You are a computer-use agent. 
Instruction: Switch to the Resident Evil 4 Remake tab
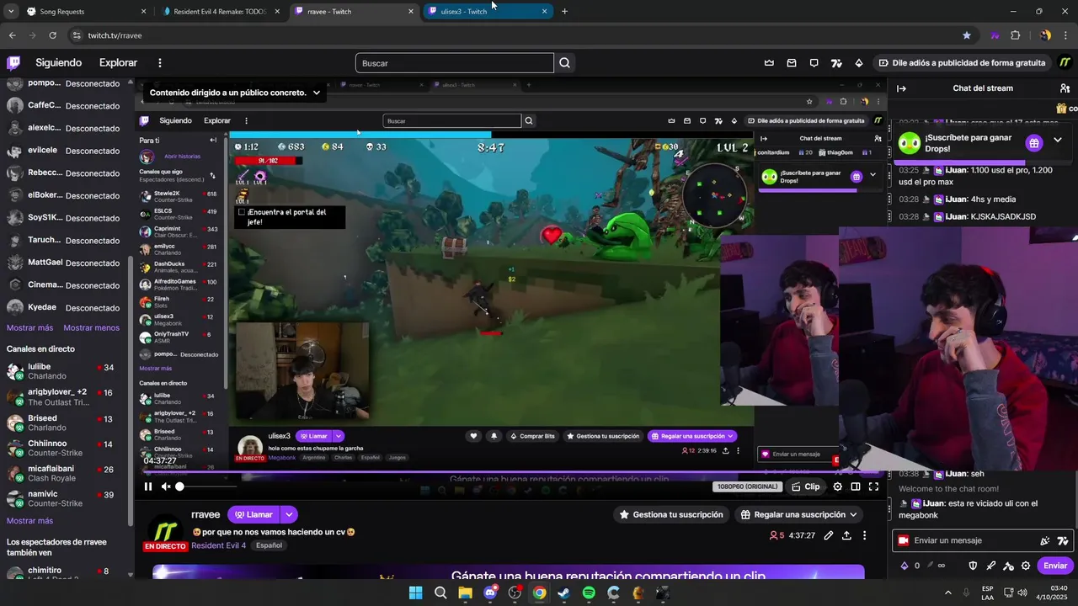click(x=219, y=12)
